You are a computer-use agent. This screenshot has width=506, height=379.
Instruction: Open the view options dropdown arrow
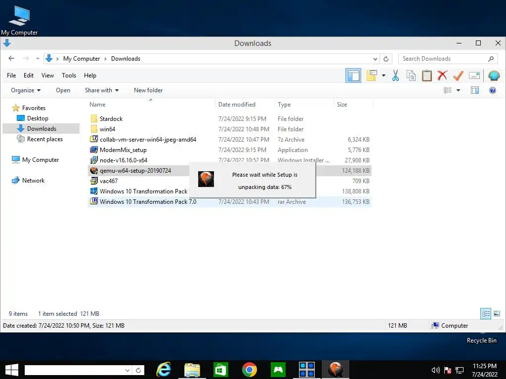pyautogui.click(x=458, y=90)
